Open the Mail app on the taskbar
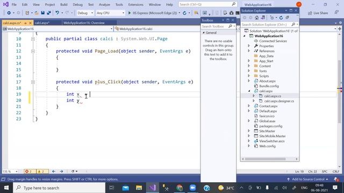The image size is (344, 193). [126, 188]
